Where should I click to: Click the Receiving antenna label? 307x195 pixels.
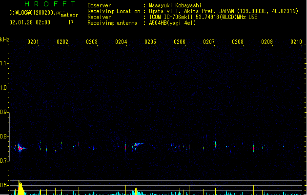coord(112,23)
